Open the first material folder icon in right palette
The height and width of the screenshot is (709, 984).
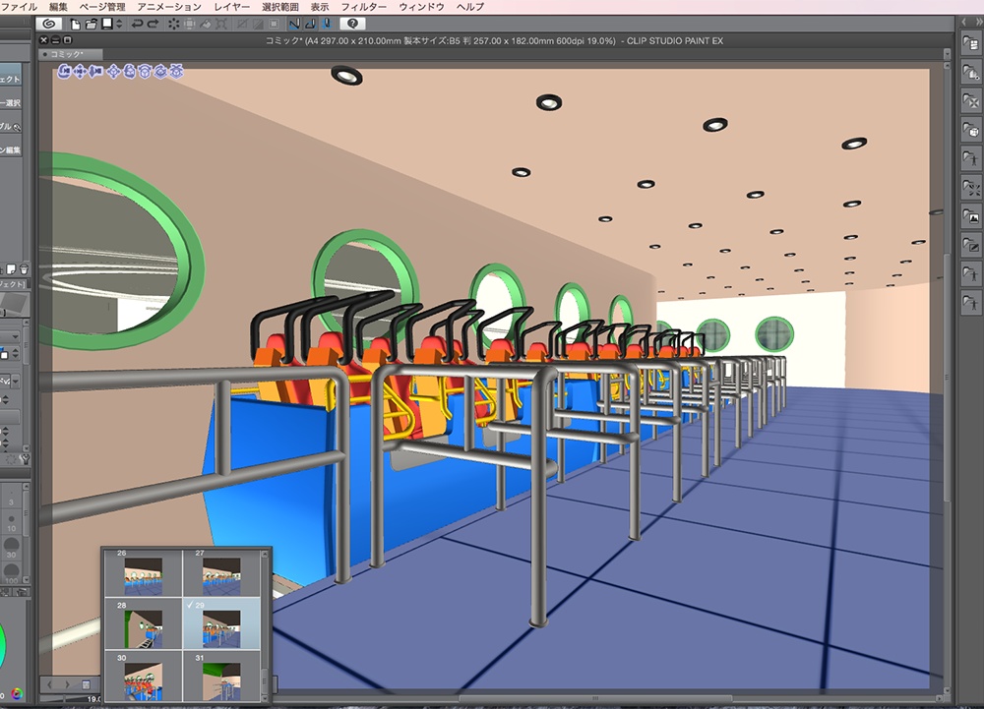tap(971, 44)
